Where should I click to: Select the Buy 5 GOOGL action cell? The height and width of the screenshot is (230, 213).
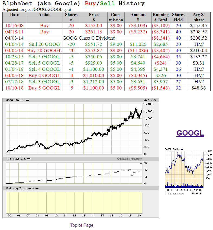pos(44,88)
